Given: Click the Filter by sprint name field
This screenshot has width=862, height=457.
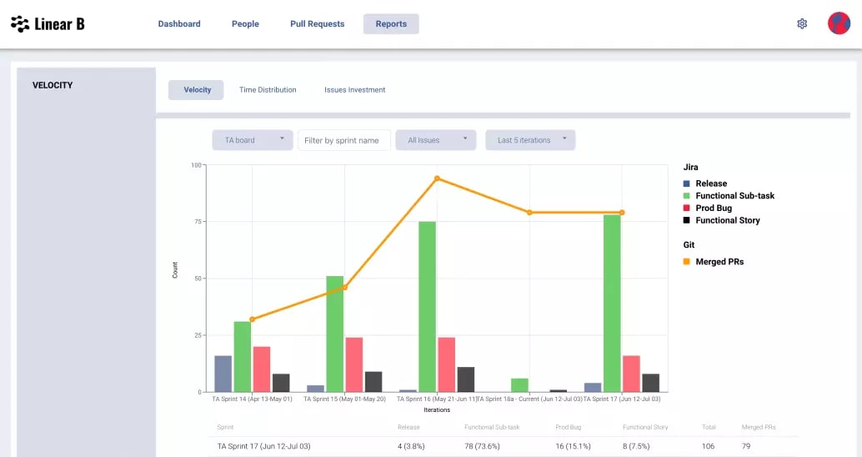Looking at the screenshot, I should click(x=344, y=140).
